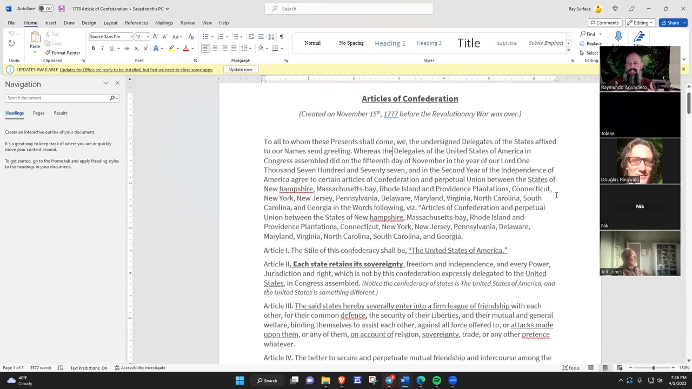Open Windows Start menu
Image resolution: width=692 pixels, height=389 pixels.
(239, 380)
